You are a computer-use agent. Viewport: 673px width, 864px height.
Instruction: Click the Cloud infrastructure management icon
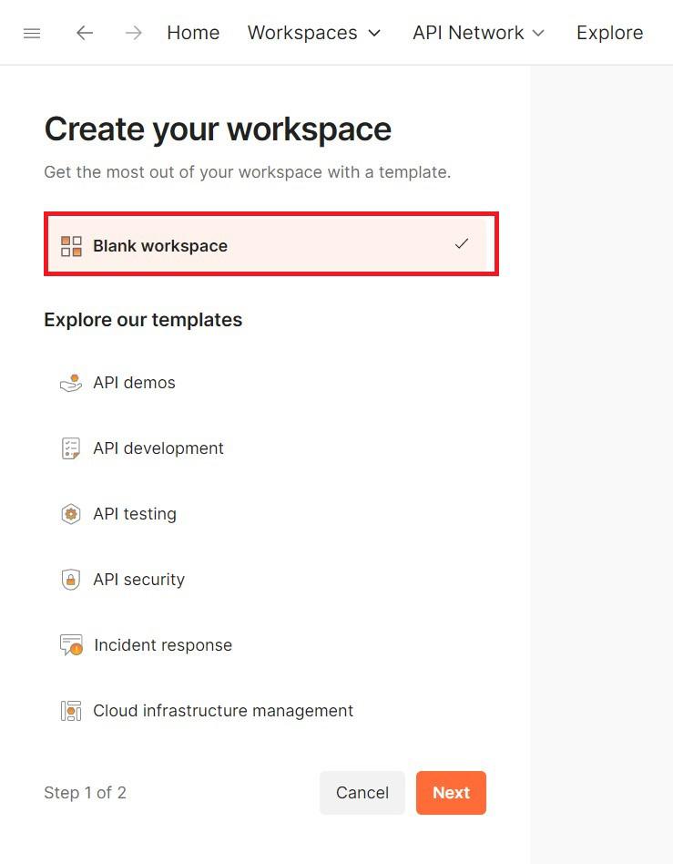(x=71, y=711)
